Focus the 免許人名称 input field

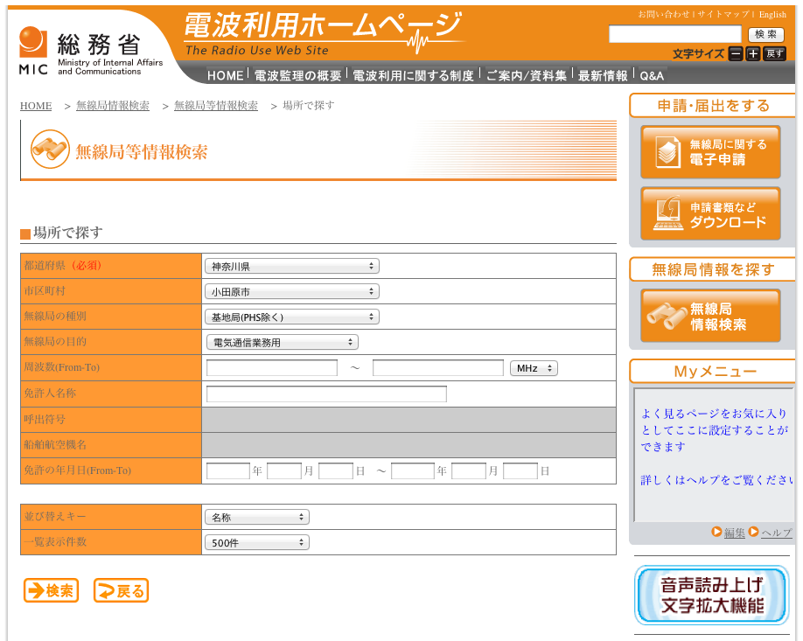[326, 394]
